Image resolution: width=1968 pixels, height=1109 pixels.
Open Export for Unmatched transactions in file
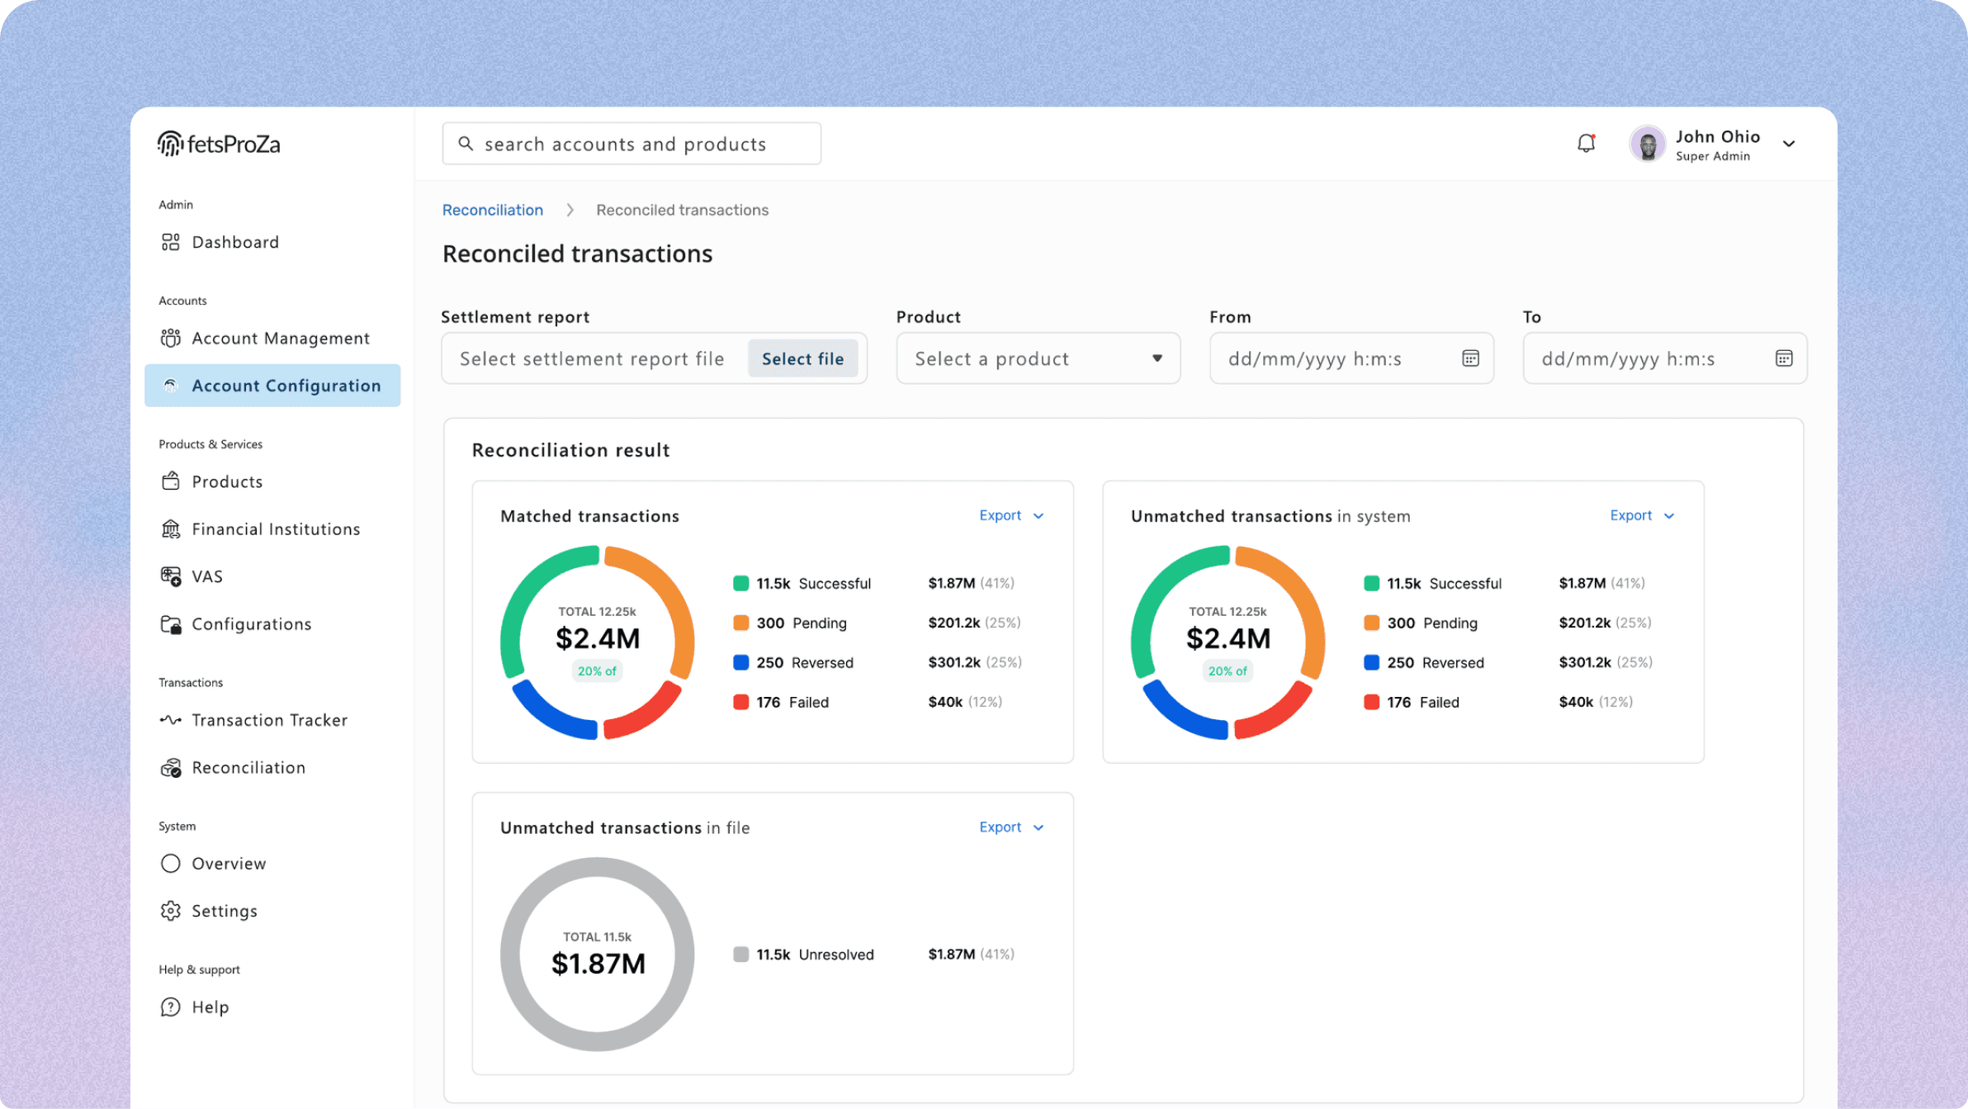1011,827
